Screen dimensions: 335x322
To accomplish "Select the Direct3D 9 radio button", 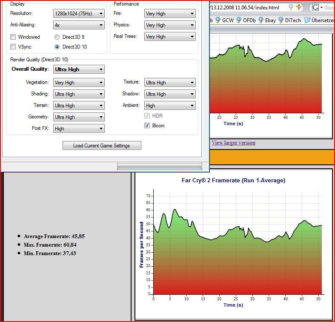I will (57, 37).
